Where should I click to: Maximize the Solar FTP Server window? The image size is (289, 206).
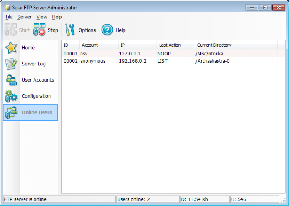click(265, 8)
